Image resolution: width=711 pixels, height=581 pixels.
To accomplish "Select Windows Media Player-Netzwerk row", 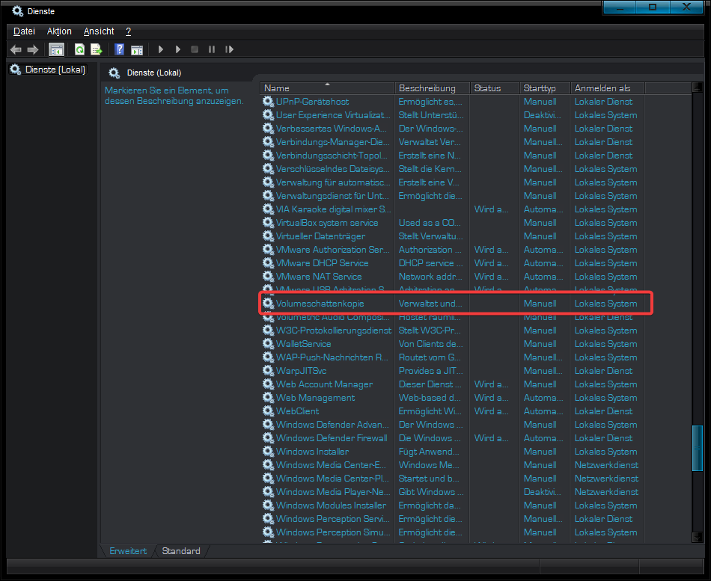I will click(x=454, y=492).
